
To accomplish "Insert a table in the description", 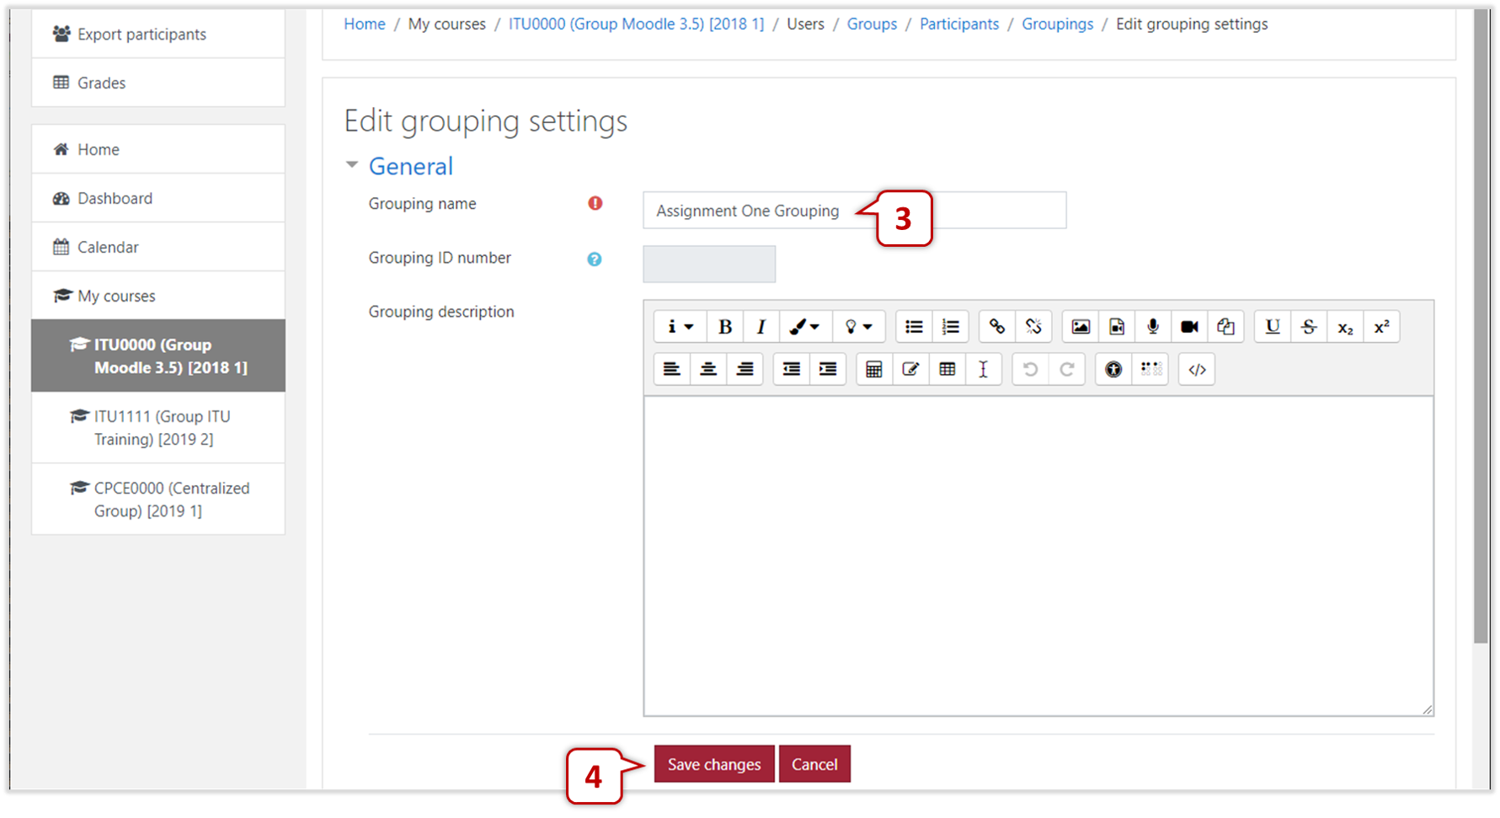I will coord(948,369).
